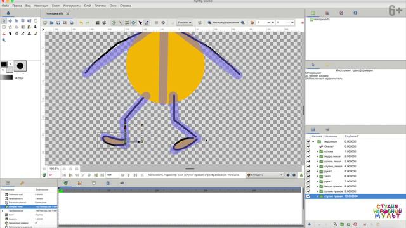Image resolution: width=406 pixels, height=228 pixels.
Task: Select the Star tool
Action: tap(10, 27)
